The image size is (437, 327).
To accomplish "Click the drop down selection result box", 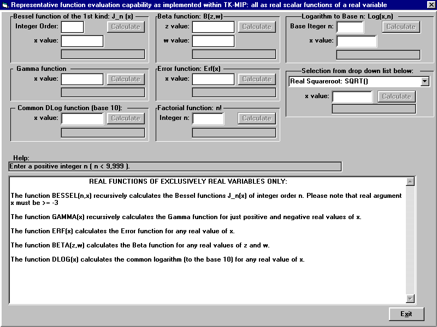I will pyautogui.click(x=374, y=108).
